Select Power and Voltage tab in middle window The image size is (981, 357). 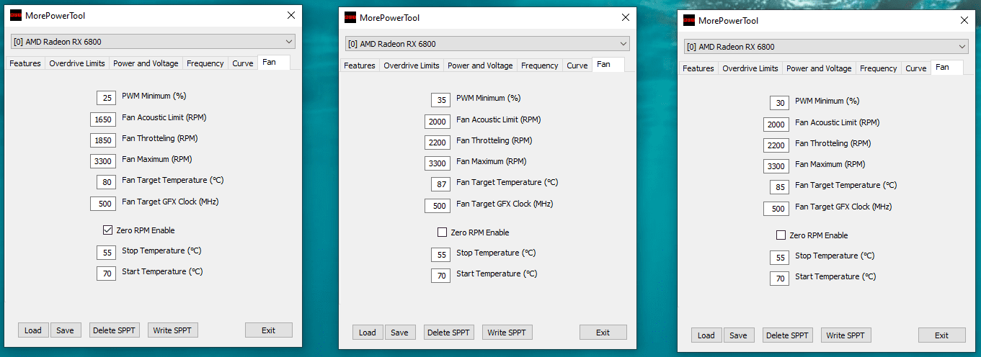coord(480,65)
